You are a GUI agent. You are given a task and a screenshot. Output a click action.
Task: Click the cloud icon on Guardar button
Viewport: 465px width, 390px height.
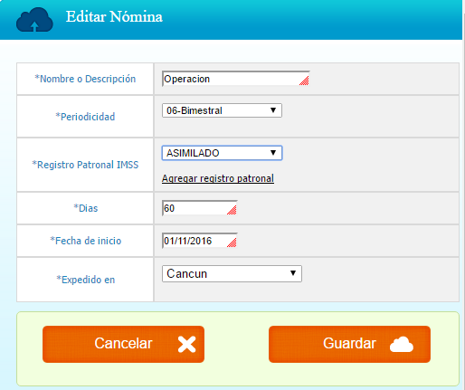click(x=402, y=344)
